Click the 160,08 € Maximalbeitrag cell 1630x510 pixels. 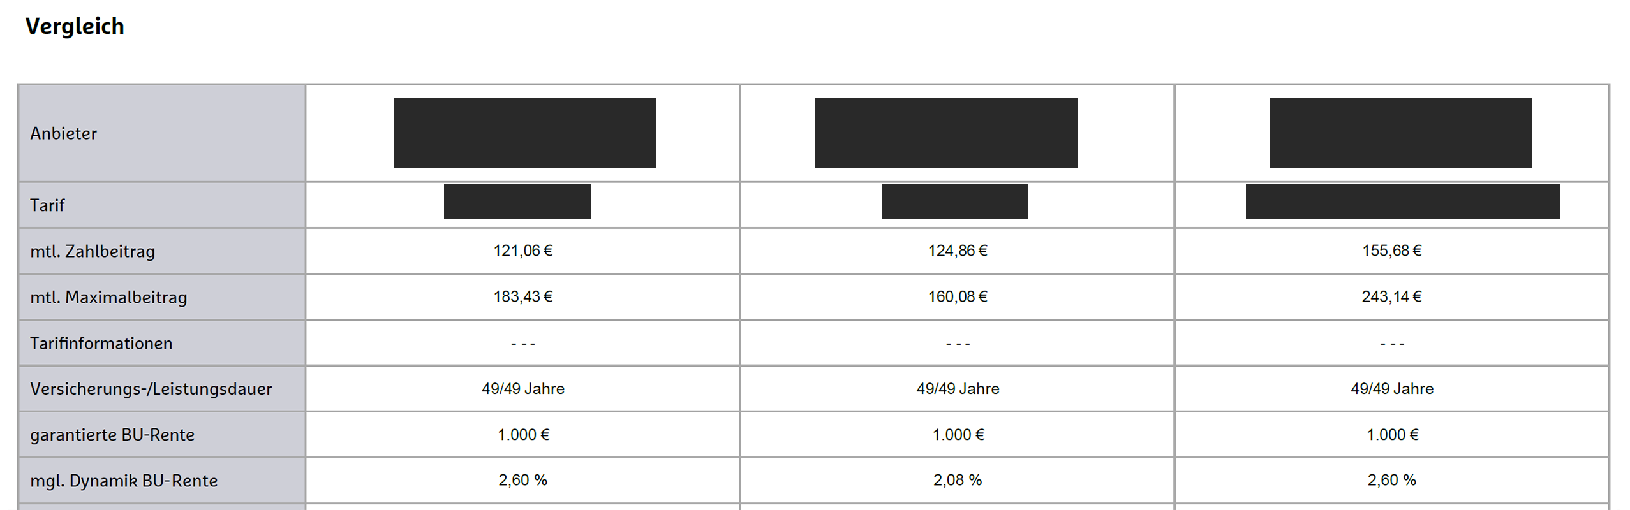point(957,296)
